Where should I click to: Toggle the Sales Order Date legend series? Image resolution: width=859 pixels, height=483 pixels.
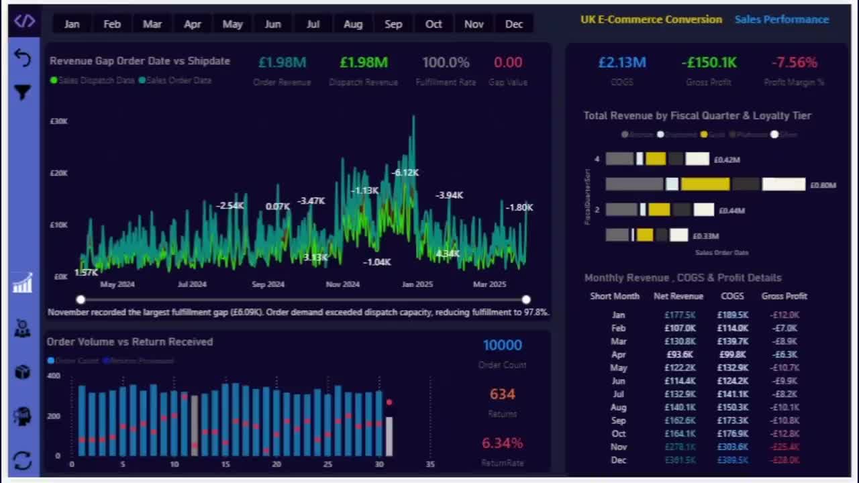tap(175, 80)
